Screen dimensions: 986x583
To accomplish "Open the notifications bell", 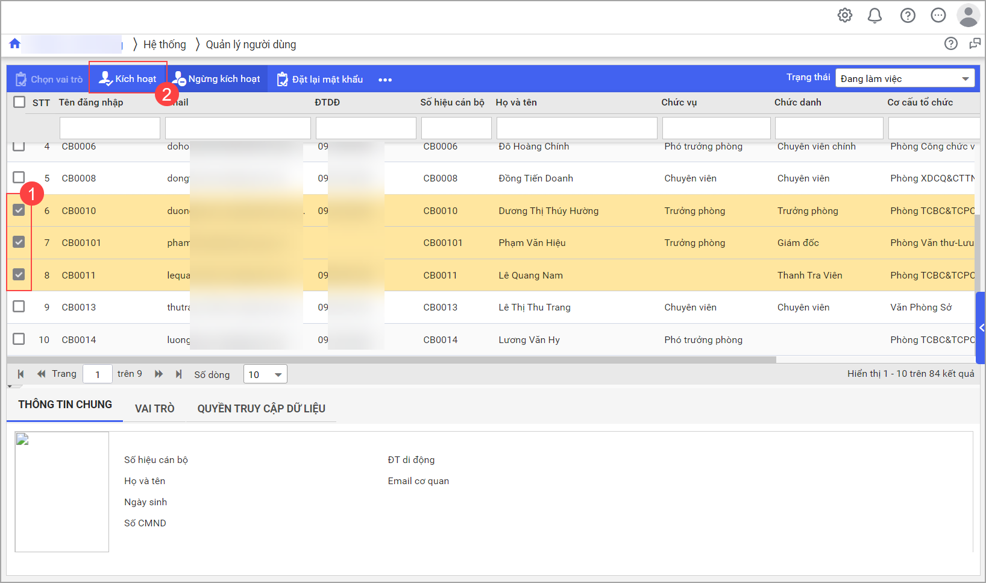I will click(875, 16).
